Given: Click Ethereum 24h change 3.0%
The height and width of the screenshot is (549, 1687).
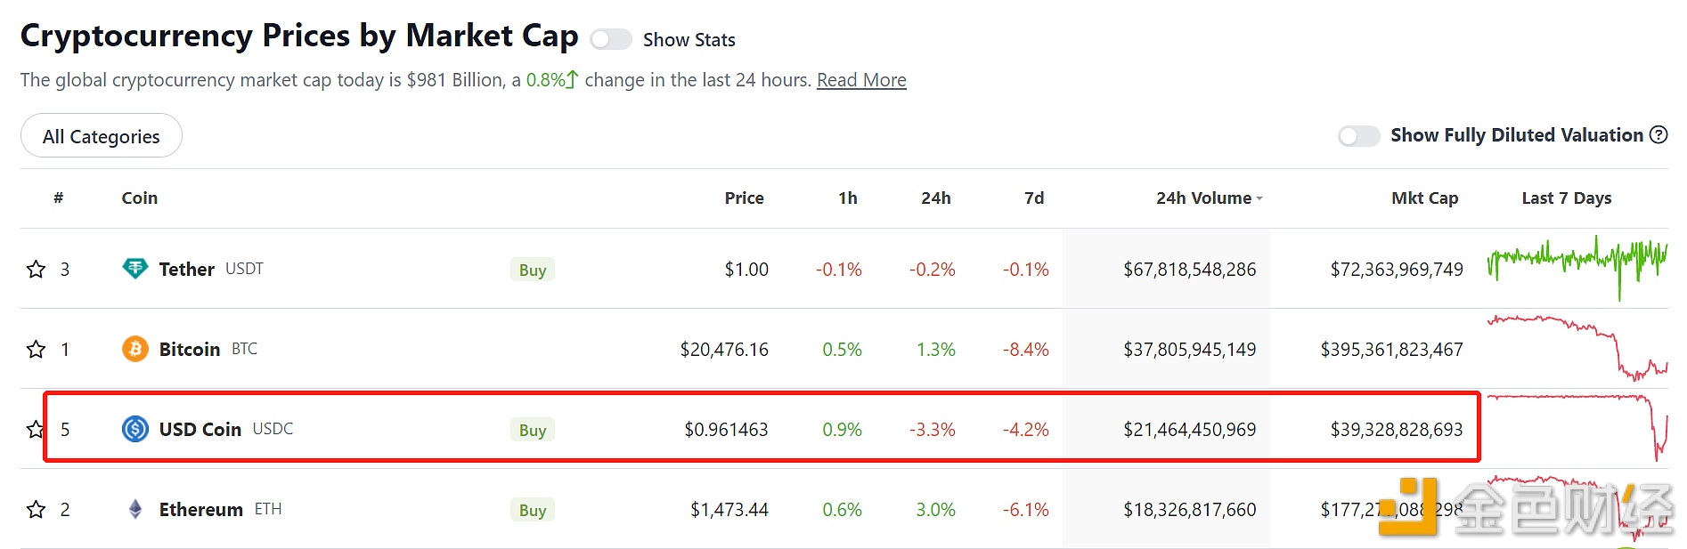Looking at the screenshot, I should point(935,509).
